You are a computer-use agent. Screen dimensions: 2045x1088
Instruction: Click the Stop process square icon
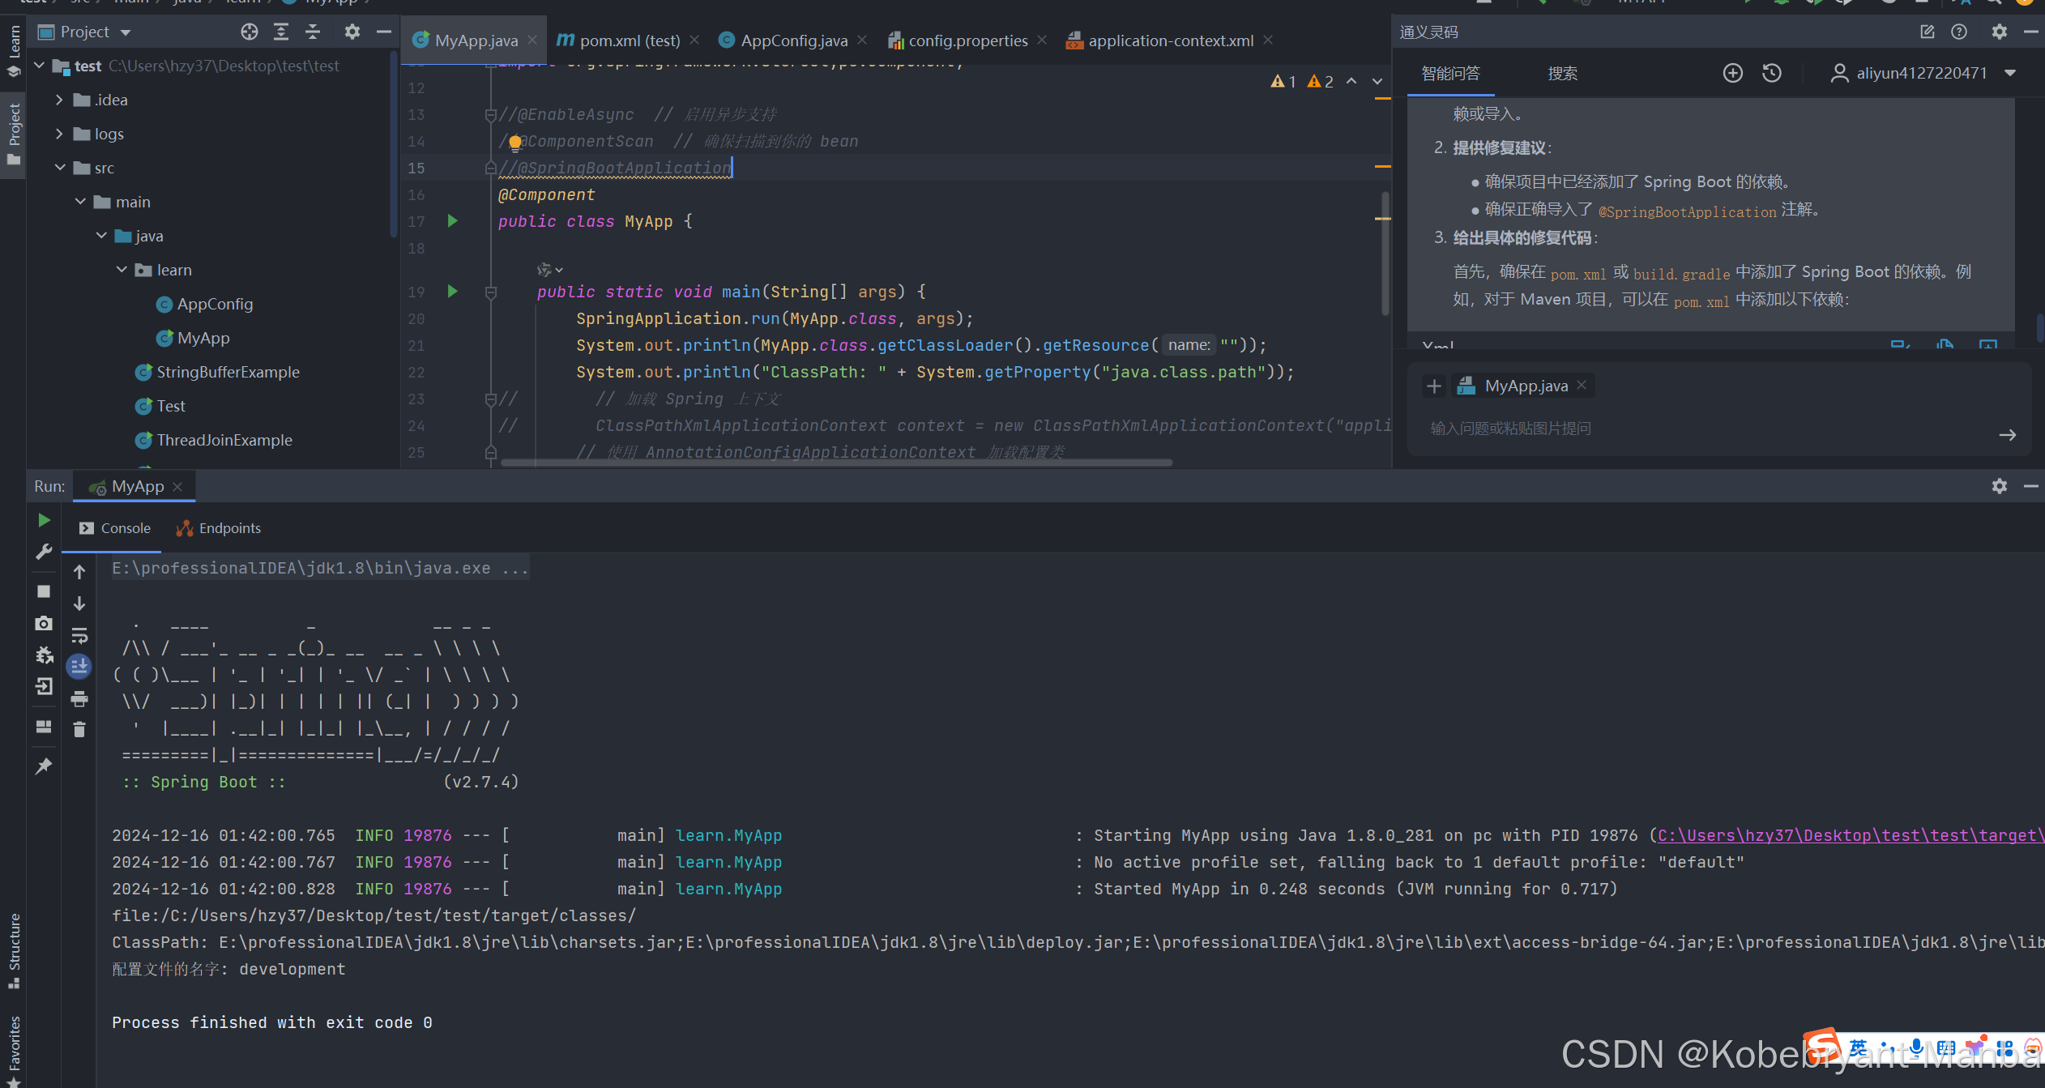44,591
